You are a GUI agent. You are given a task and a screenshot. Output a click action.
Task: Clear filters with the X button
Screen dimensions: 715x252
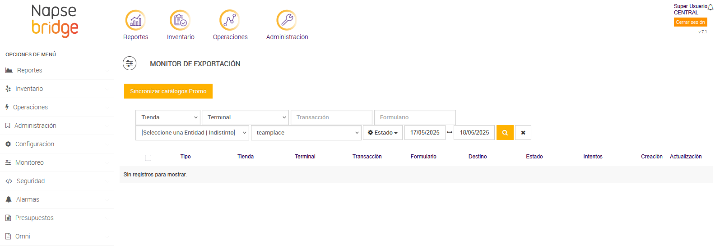(x=523, y=133)
